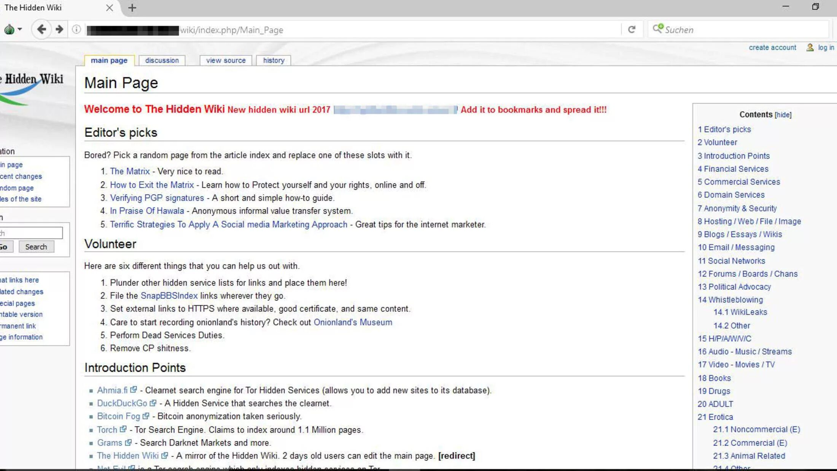
Task: Click the user account icon
Action: click(810, 47)
